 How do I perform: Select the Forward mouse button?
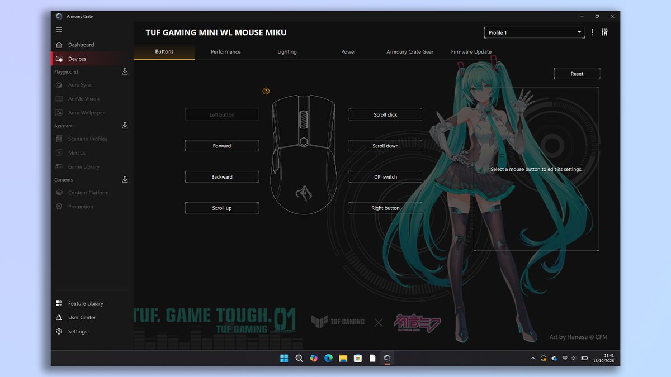tap(222, 146)
